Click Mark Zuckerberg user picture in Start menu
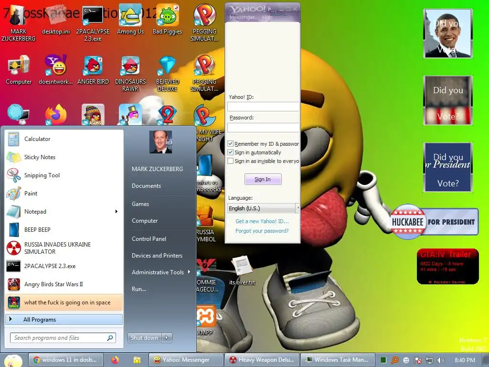Screen dimensions: 489x367 pyautogui.click(x=160, y=142)
